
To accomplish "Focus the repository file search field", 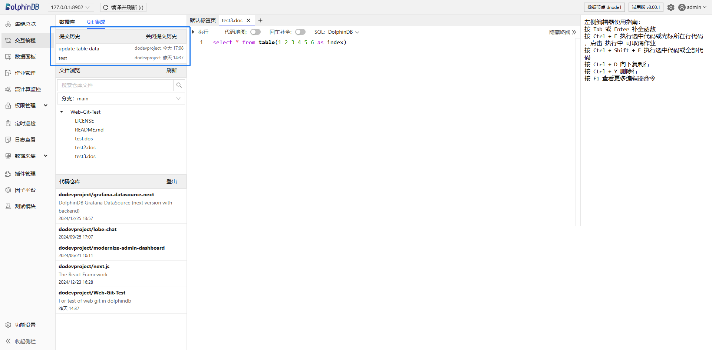I will (x=115, y=85).
